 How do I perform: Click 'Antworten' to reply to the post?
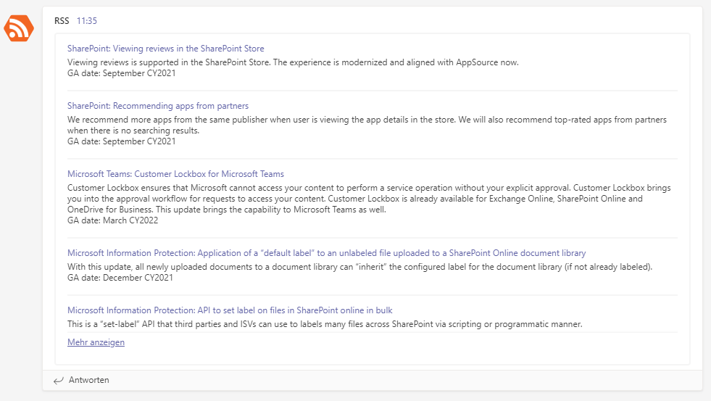89,380
